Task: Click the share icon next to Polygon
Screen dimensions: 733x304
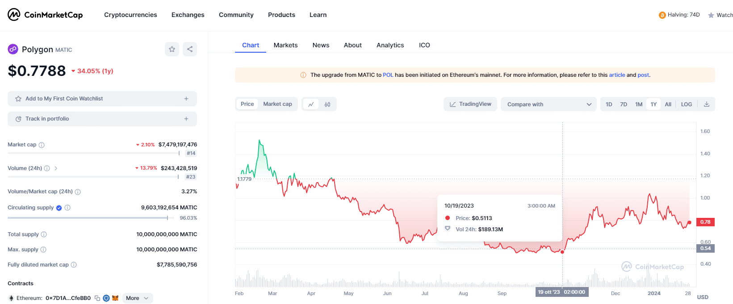Action: click(190, 49)
